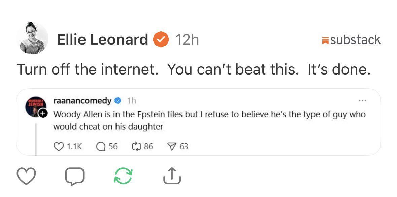This screenshot has width=397, height=197.
Task: Open Ellie Leonard's profile name
Action: (x=102, y=40)
